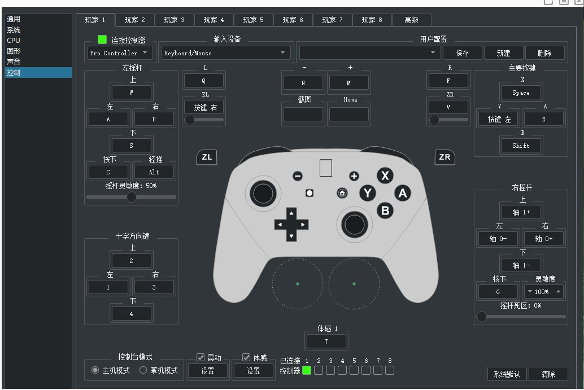The height and width of the screenshot is (390, 584).
Task: Open motion settings (设置) button
Action: 253,371
